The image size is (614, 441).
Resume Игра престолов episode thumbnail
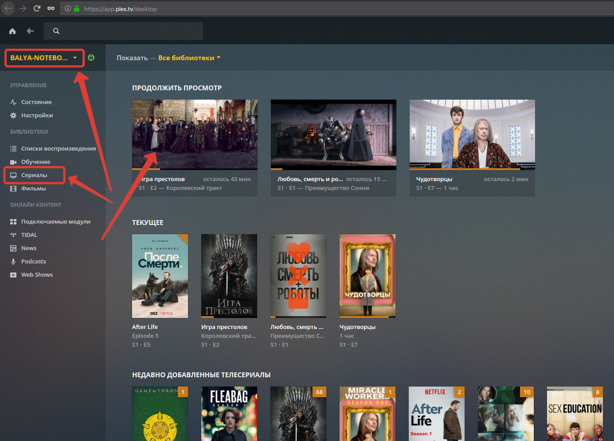pyautogui.click(x=195, y=134)
